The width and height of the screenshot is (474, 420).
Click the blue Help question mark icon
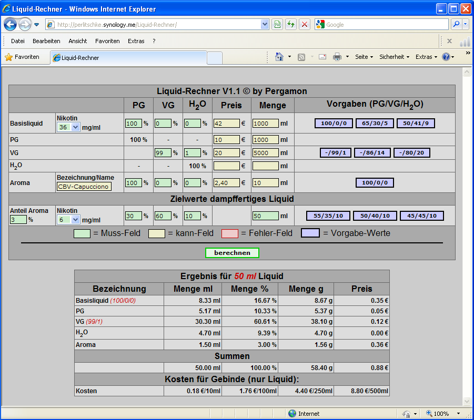pos(446,57)
